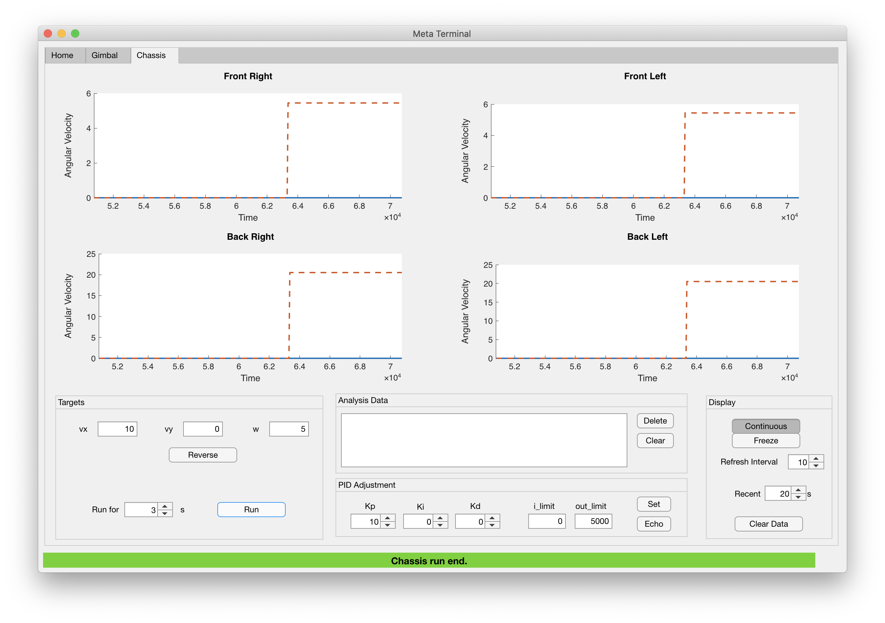Image resolution: width=885 pixels, height=623 pixels.
Task: Click the Refresh Interval value field
Action: pos(798,462)
